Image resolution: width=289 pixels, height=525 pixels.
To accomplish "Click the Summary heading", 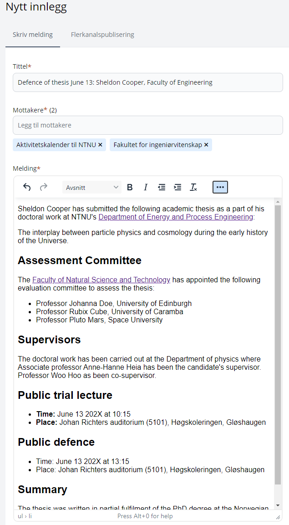I will (x=42, y=489).
